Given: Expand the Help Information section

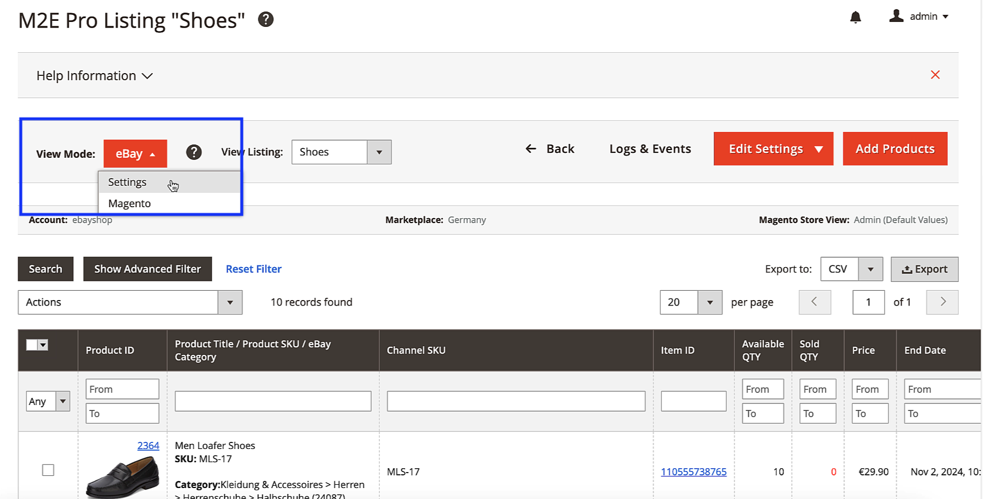Looking at the screenshot, I should [x=95, y=76].
